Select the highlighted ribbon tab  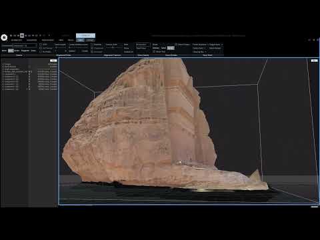(80, 40)
